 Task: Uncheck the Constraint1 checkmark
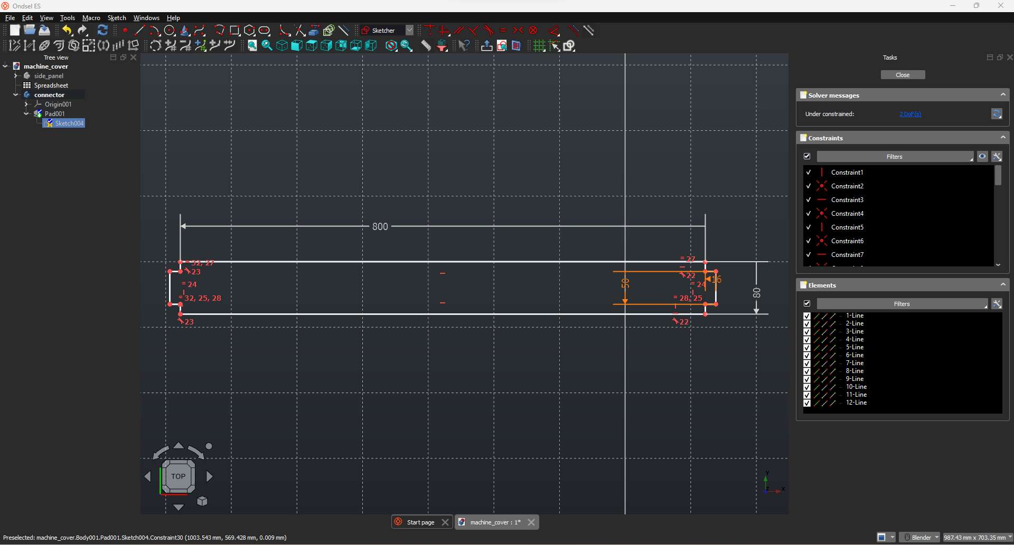(x=809, y=173)
